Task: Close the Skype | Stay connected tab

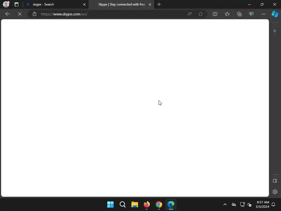Action: 150,4
